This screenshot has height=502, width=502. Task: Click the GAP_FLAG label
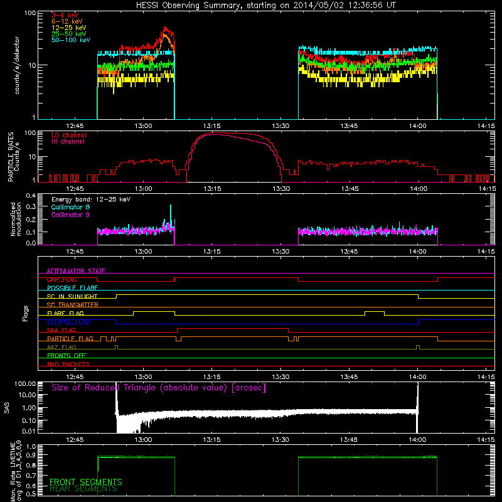coord(61,279)
